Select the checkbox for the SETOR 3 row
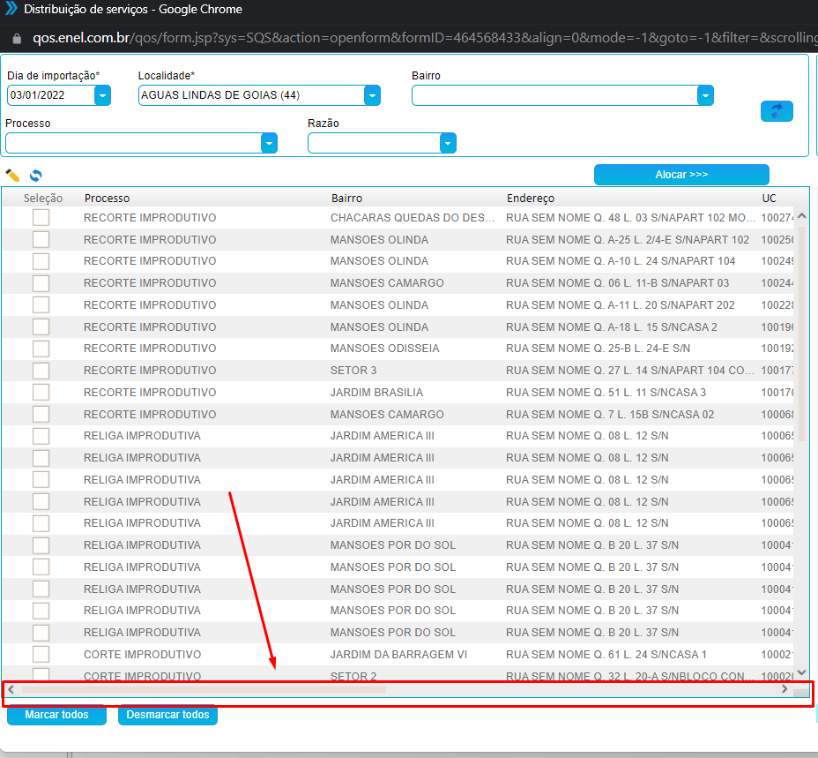The width and height of the screenshot is (818, 758). coord(41,371)
